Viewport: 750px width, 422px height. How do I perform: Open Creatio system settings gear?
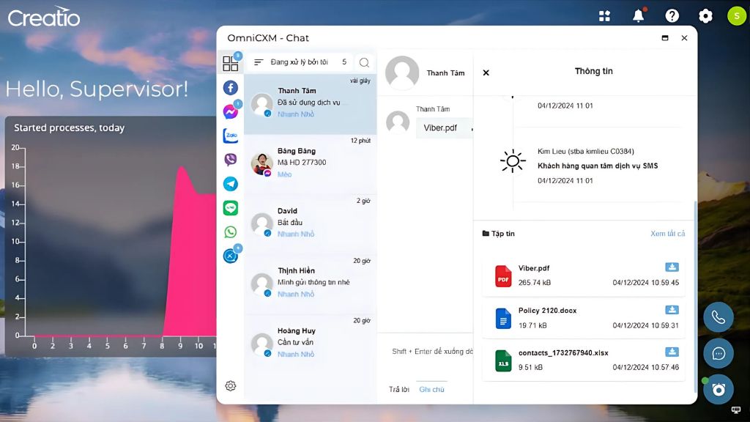point(705,16)
